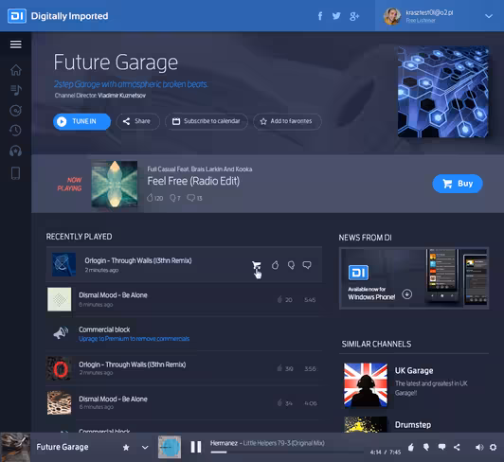Go to Home via sidebar icon
Image resolution: width=504 pixels, height=462 pixels.
[16, 70]
